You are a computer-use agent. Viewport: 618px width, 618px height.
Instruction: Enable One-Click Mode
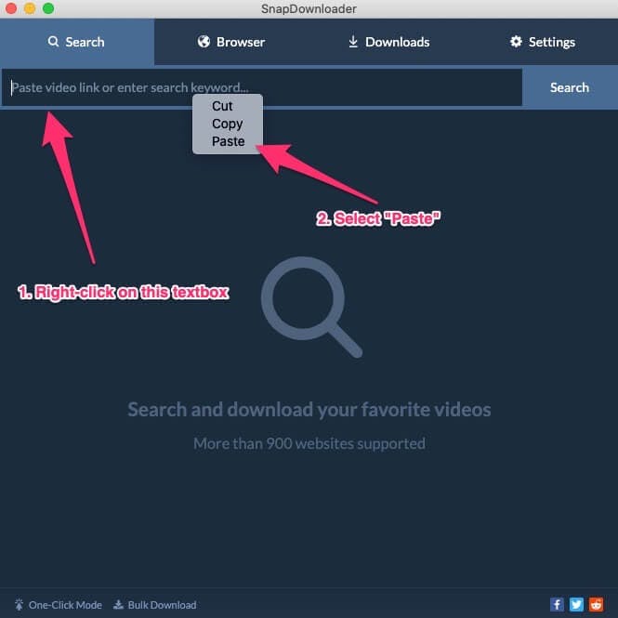[x=59, y=605]
